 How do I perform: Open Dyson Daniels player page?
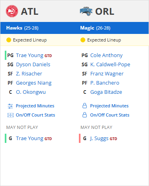point(33,64)
